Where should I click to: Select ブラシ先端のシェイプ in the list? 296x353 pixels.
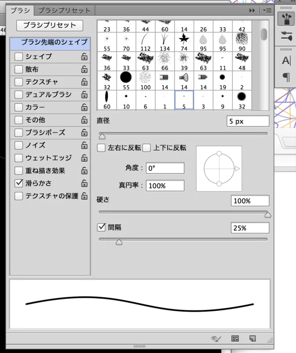coord(50,43)
